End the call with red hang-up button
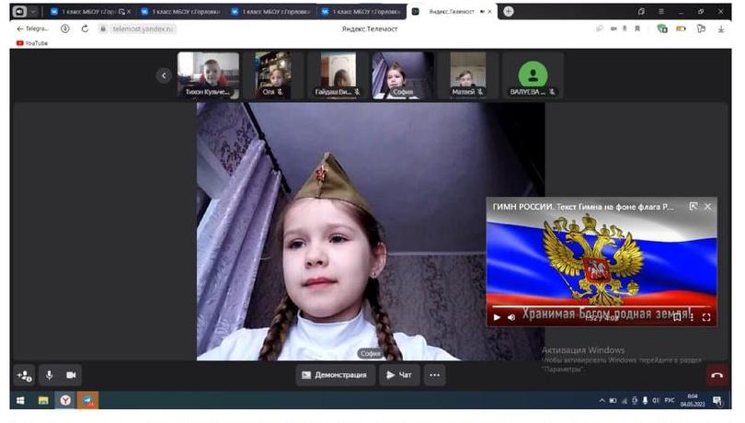This screenshot has width=745, height=423. pos(717,375)
